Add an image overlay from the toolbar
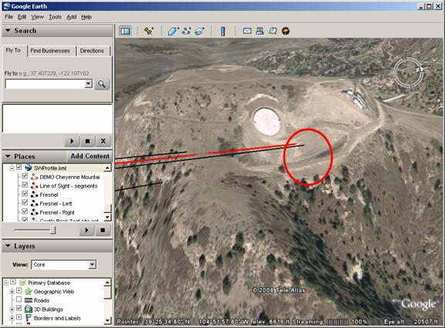Viewport: 445px width, 328px height. coord(199,31)
